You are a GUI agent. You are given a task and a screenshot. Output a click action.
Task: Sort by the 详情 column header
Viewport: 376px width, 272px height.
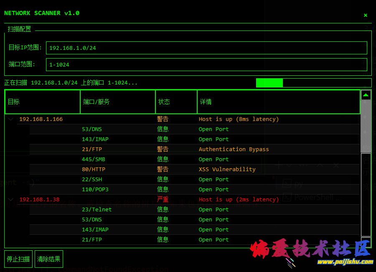tap(278, 102)
